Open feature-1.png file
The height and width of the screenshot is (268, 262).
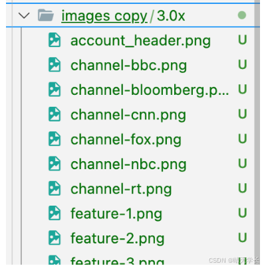(116, 214)
